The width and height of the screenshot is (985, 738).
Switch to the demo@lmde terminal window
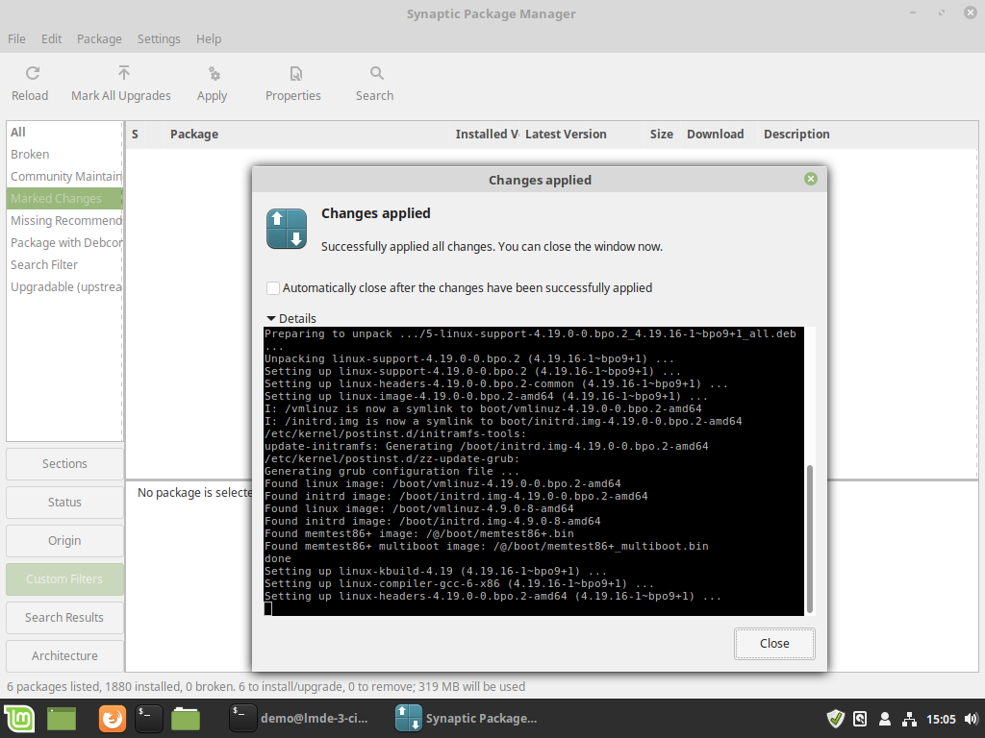point(300,719)
